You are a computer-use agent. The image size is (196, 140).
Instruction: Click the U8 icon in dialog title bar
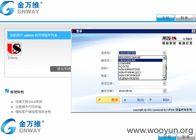coord(74,31)
